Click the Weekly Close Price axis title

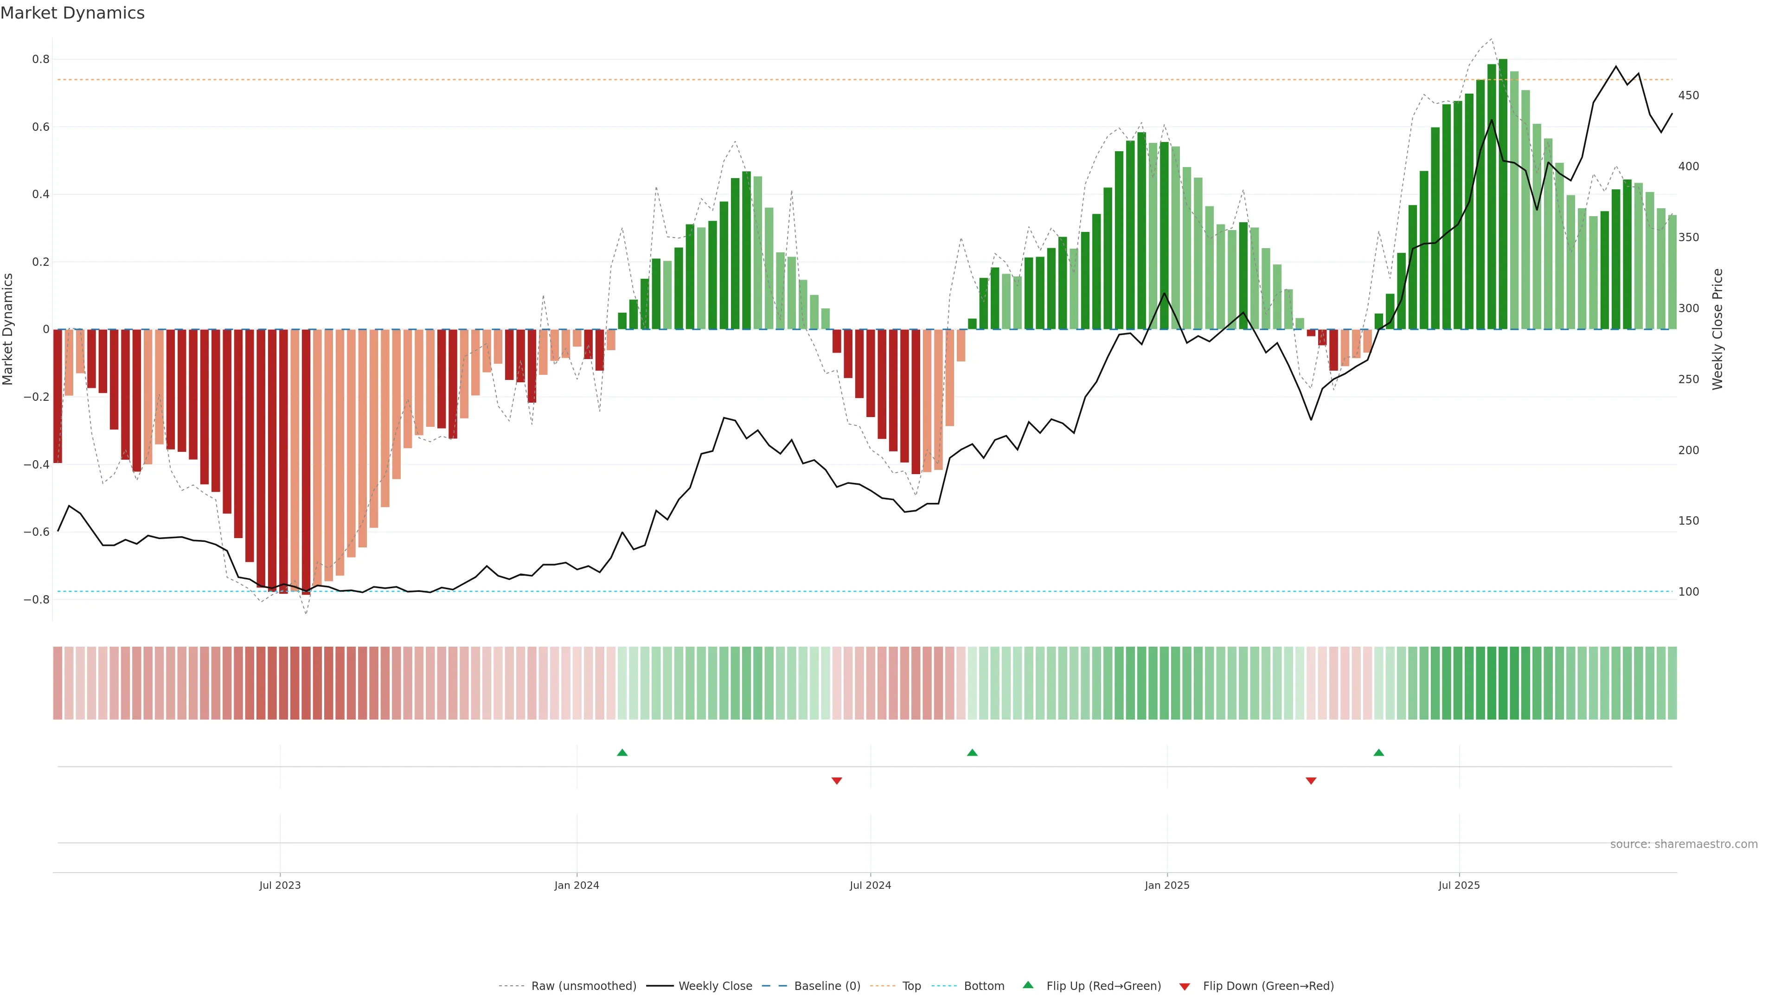click(x=1717, y=329)
